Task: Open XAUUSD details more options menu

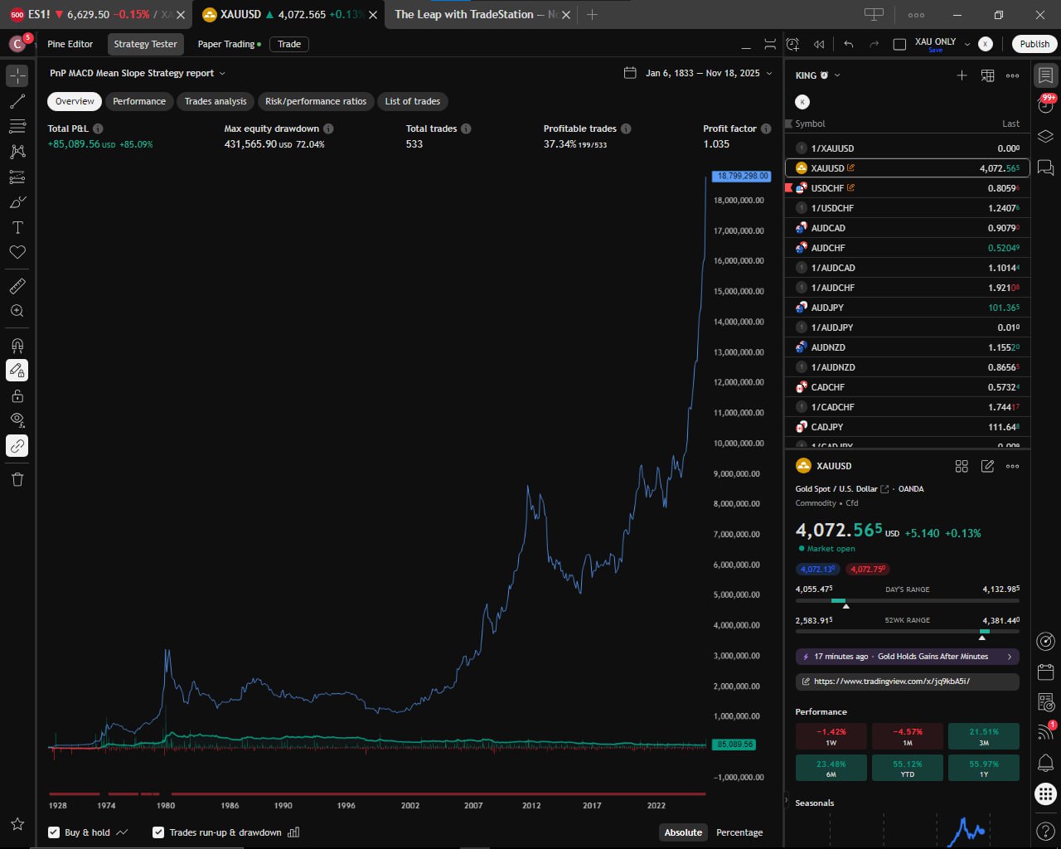Action: coord(1012,466)
